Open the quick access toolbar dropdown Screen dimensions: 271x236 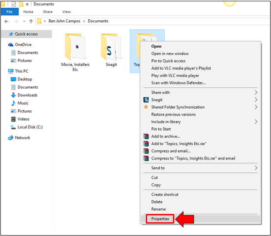click(x=27, y=4)
